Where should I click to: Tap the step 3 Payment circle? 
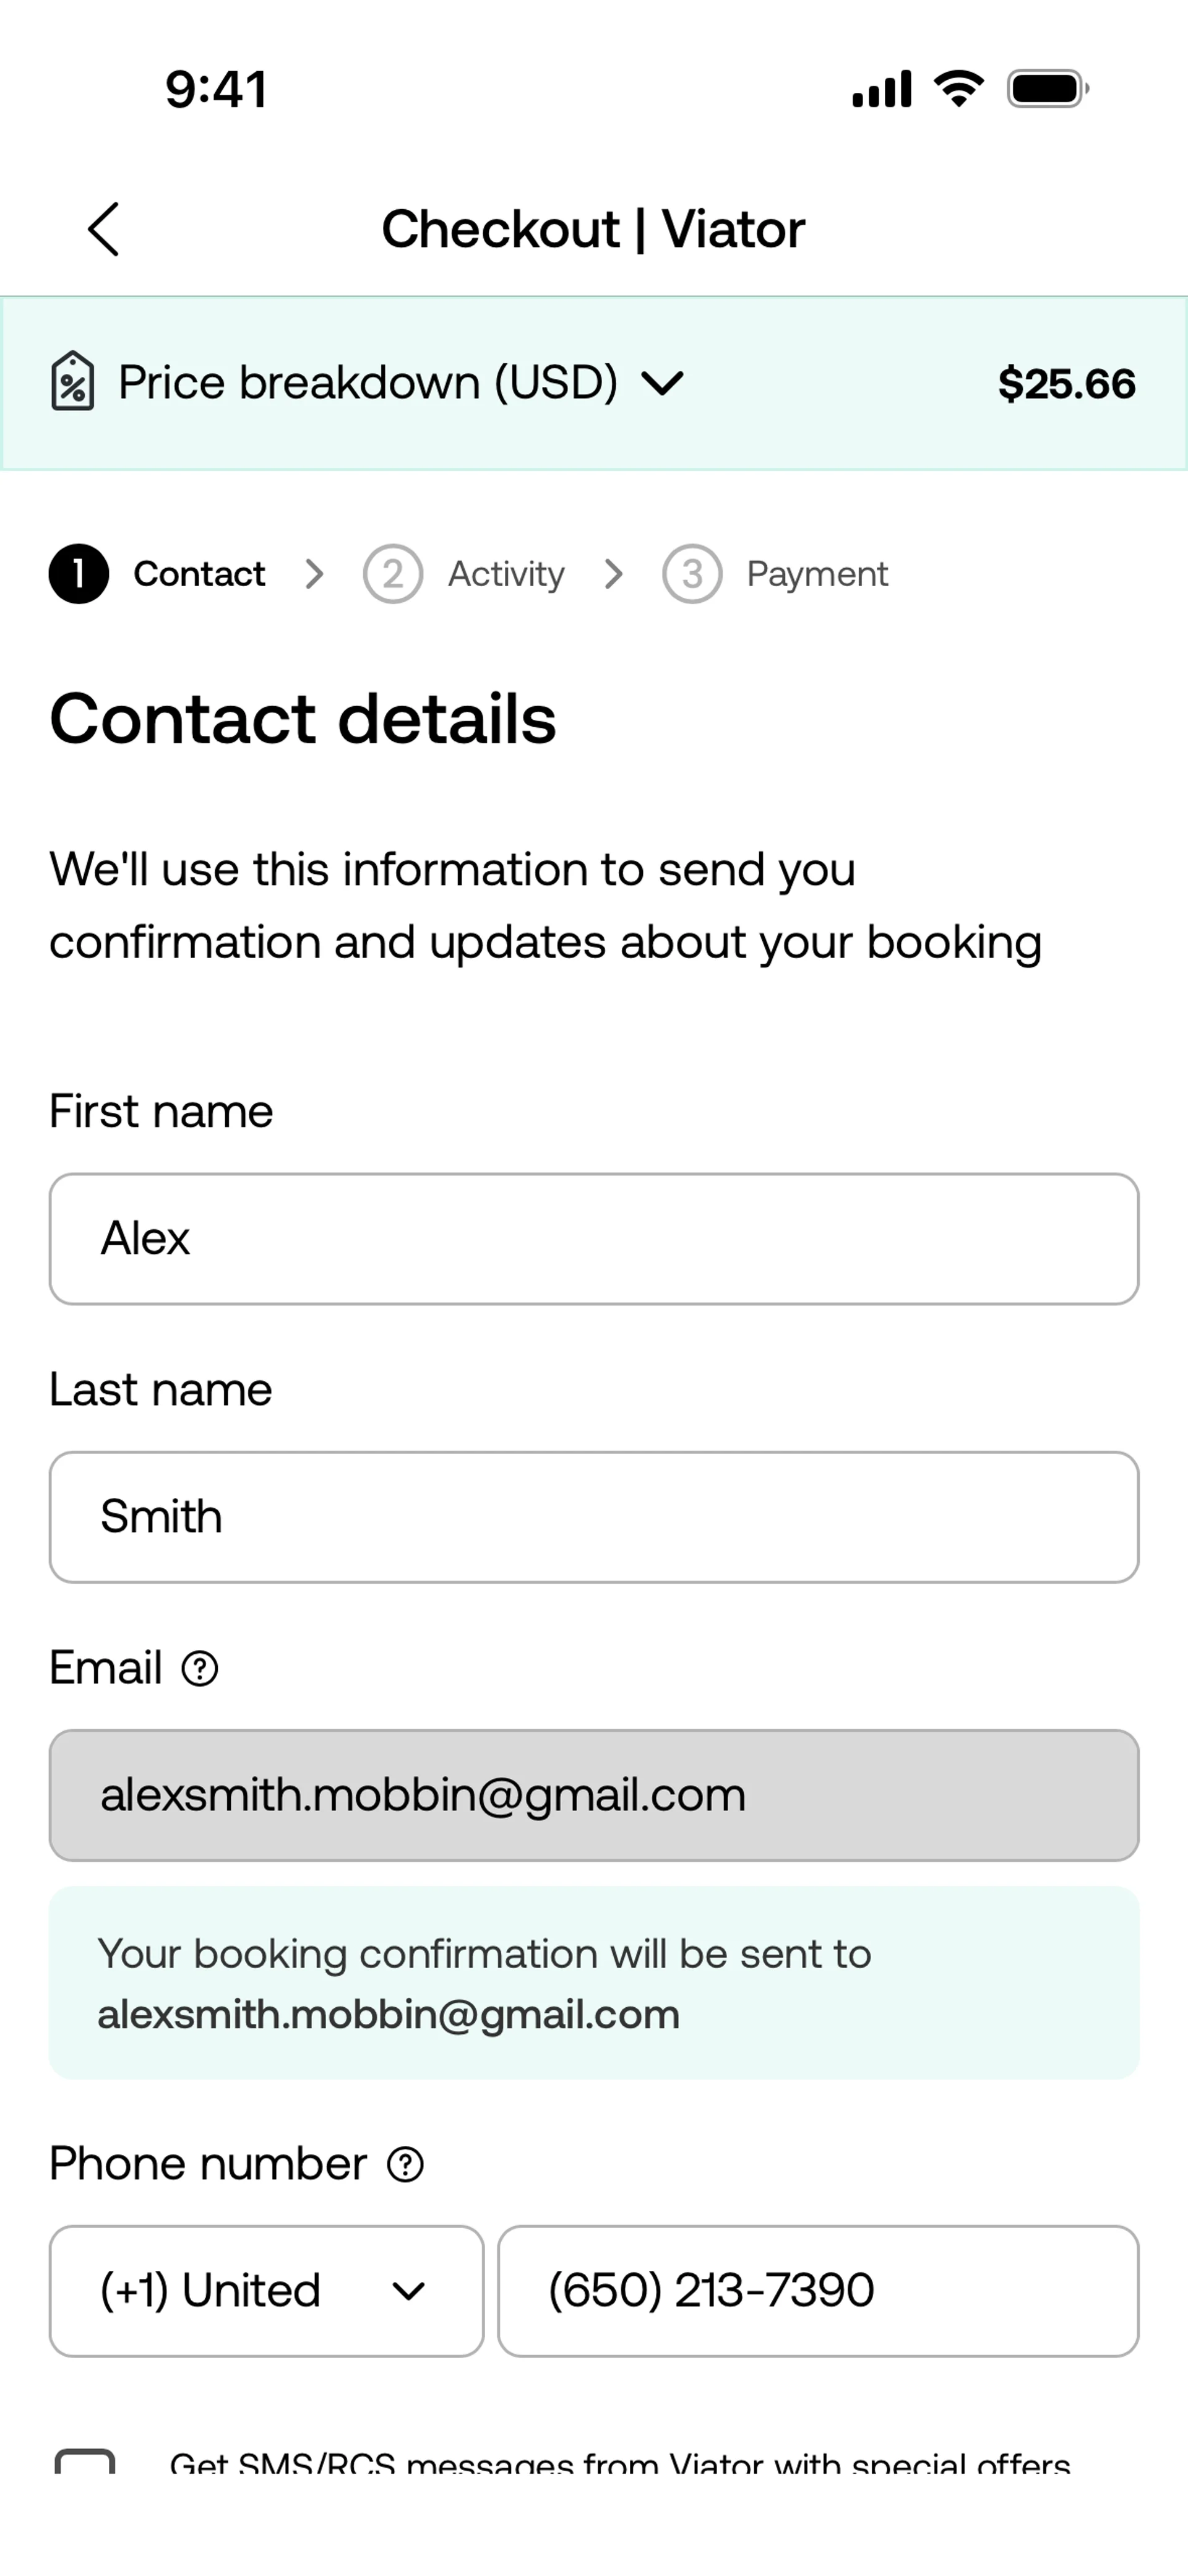pos(691,574)
